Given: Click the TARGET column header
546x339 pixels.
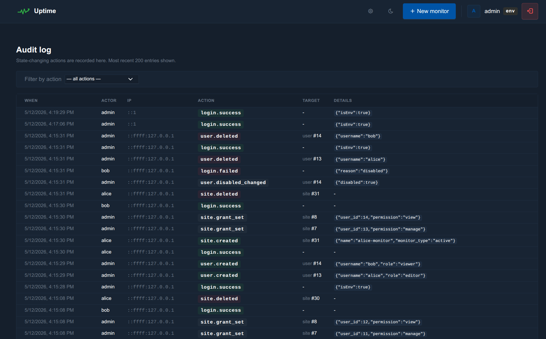Looking at the screenshot, I should (x=311, y=100).
